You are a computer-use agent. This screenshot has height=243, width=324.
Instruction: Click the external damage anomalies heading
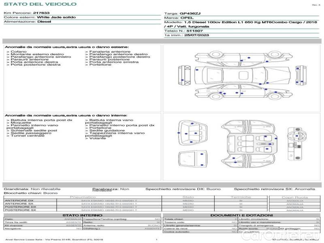coord(67,47)
